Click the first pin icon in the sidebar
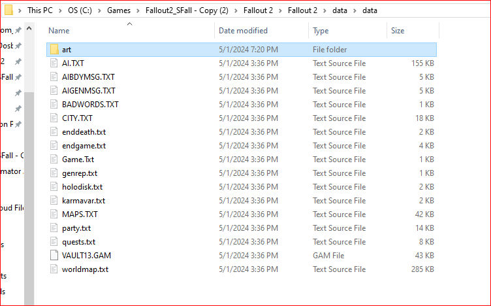Image resolution: width=491 pixels, height=306 pixels. click(x=18, y=30)
